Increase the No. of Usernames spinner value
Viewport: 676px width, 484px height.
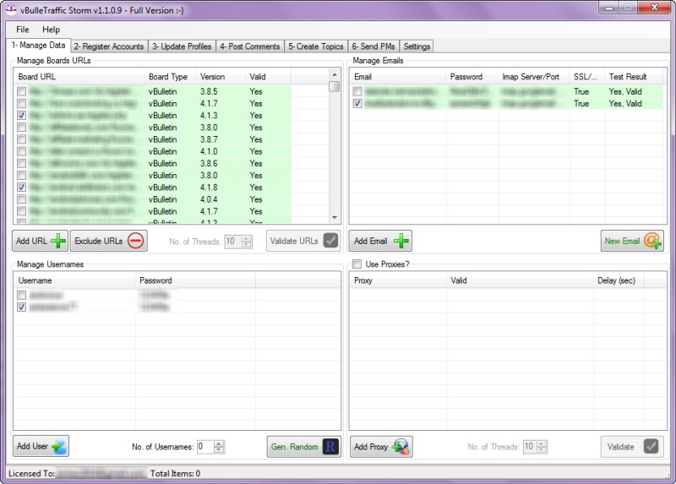pos(220,443)
